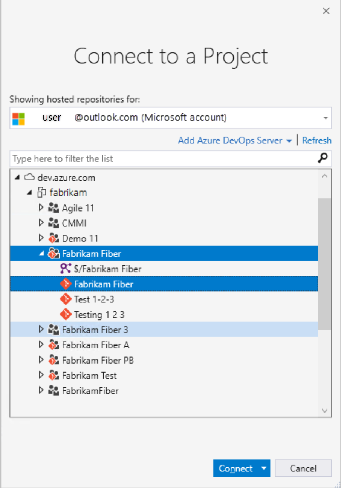341x488 pixels.
Task: Click the project icon beside Fabrikam Fiber A
Action: point(54,345)
